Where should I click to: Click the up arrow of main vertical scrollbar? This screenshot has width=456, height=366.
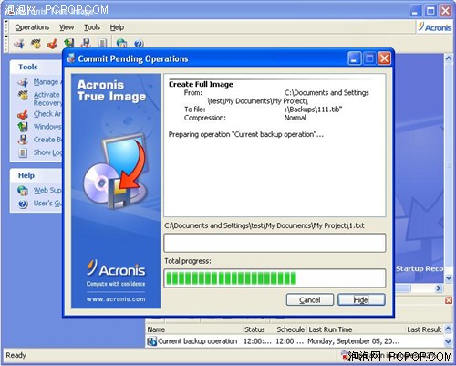449,58
